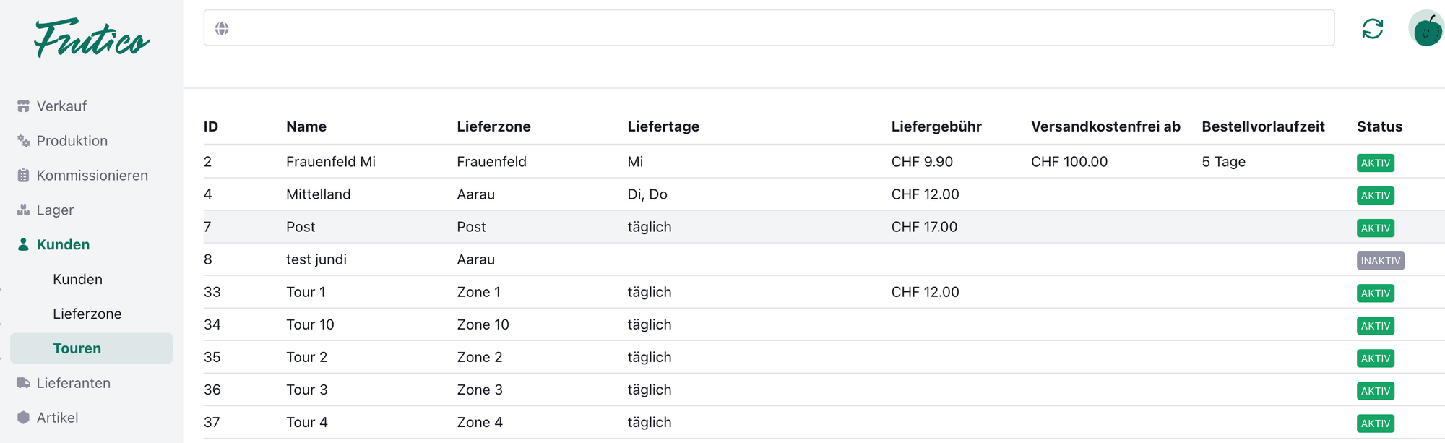Click the Artikel hexagon icon
Viewport: 1445px width, 443px height.
(x=23, y=418)
